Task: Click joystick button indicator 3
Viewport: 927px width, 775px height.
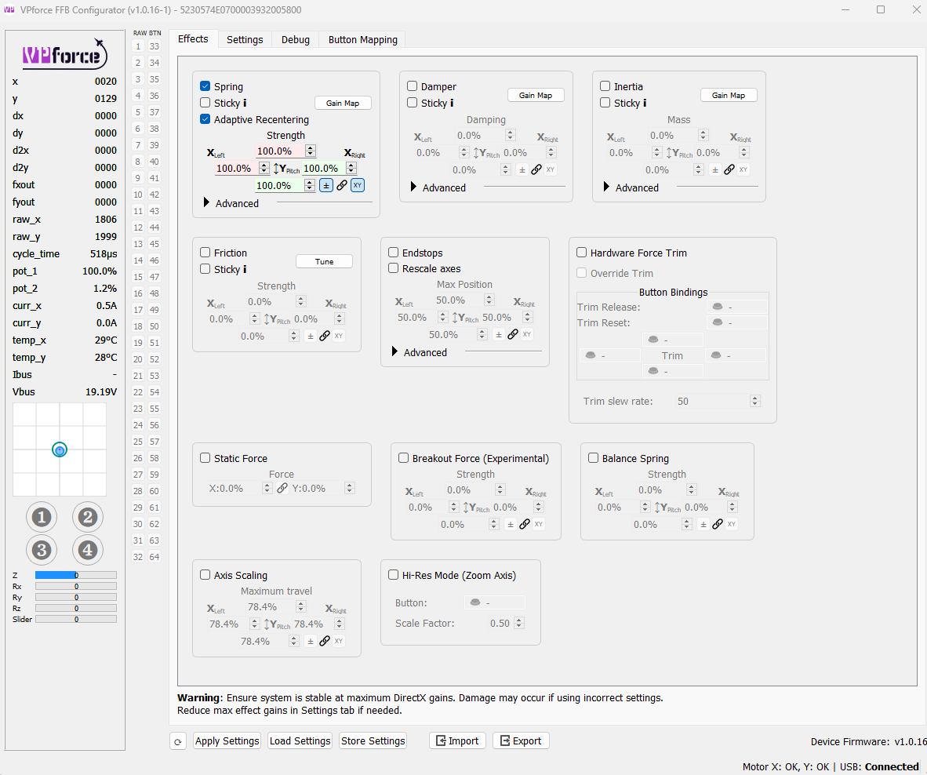Action: pyautogui.click(x=41, y=551)
